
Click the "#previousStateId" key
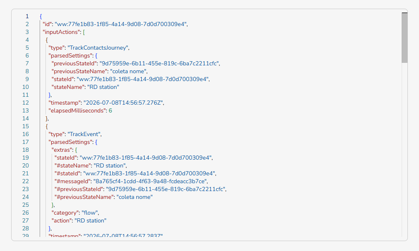coord(79,189)
